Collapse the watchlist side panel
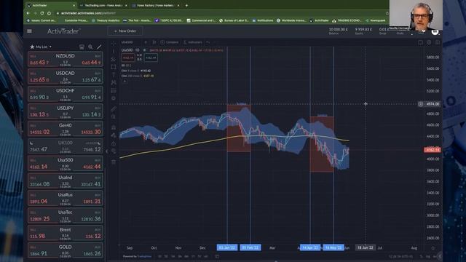This screenshot has height=262, width=466. pos(107,151)
